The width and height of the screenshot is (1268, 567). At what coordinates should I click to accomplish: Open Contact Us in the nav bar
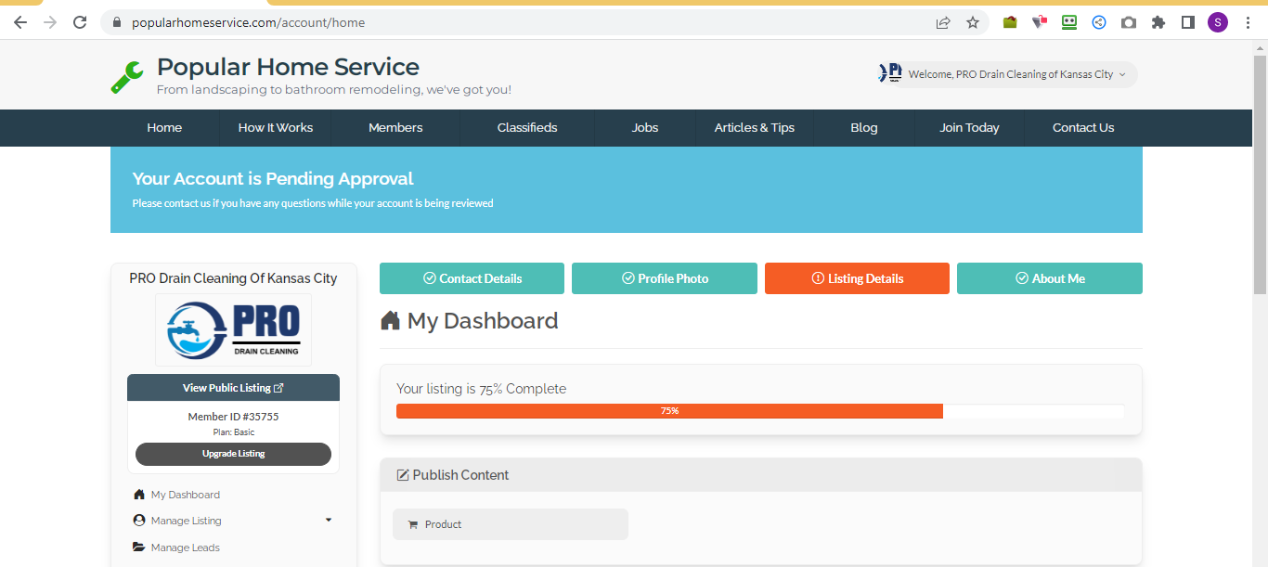[1083, 128]
